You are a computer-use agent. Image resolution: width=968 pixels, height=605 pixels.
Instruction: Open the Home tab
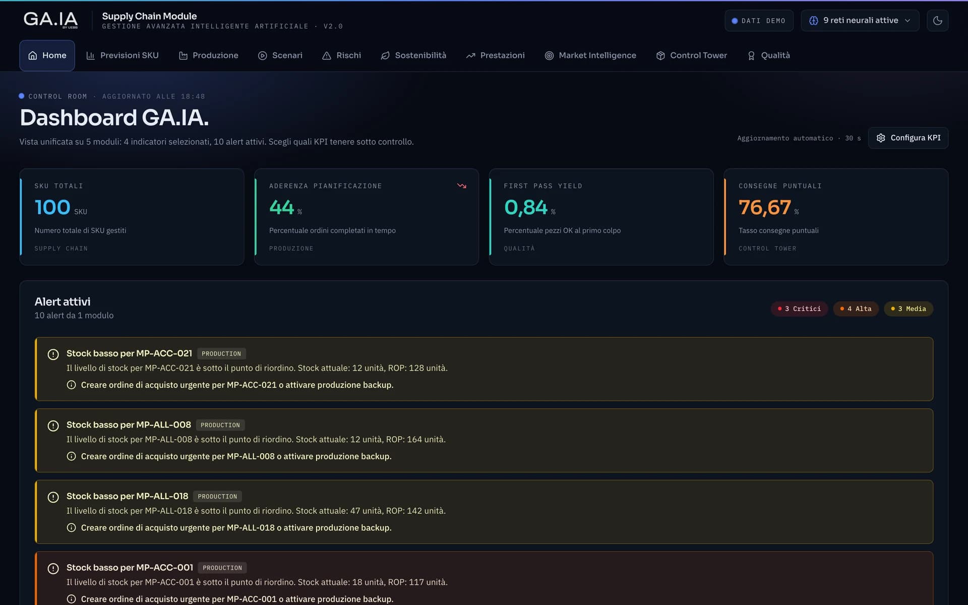coord(47,55)
